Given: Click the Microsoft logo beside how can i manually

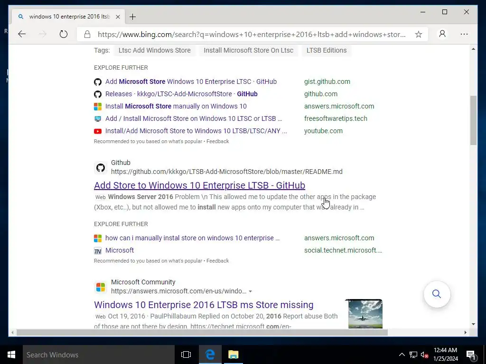Looking at the screenshot, I should (x=98, y=238).
